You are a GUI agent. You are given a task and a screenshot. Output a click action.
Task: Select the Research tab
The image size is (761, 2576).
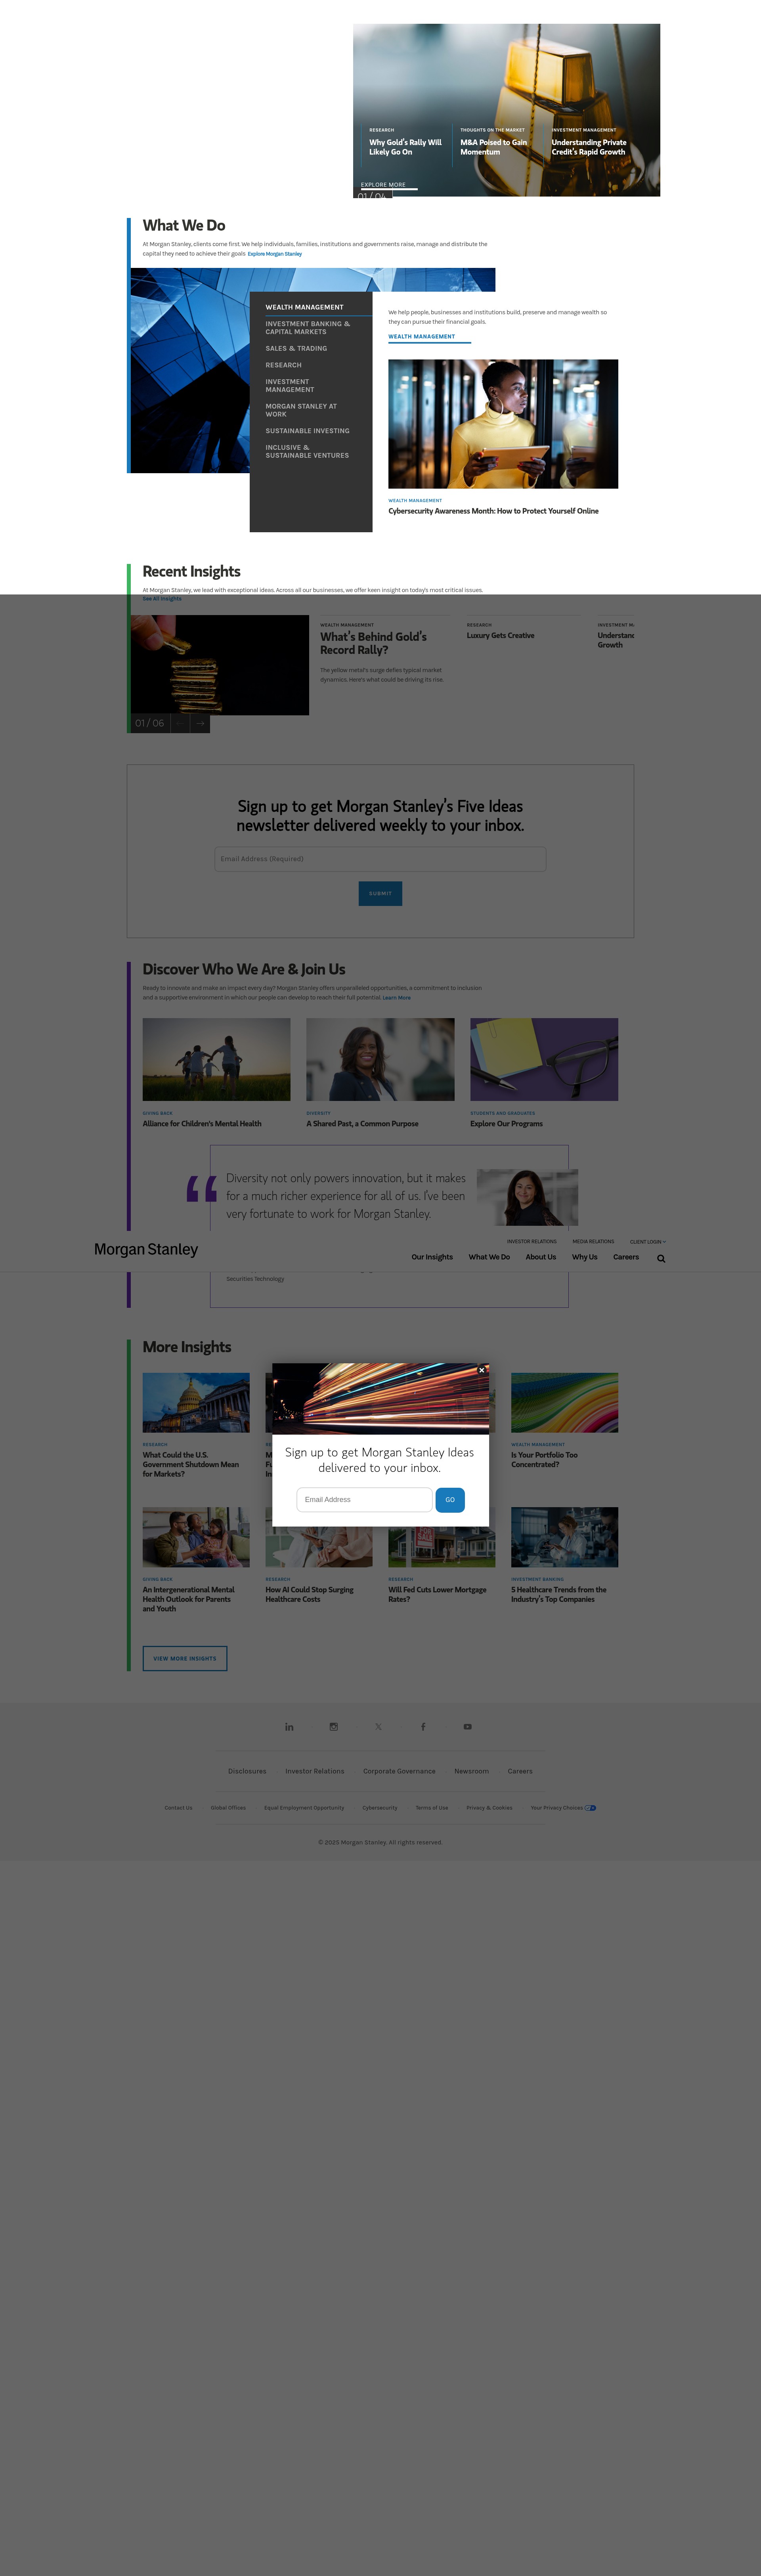(x=283, y=365)
